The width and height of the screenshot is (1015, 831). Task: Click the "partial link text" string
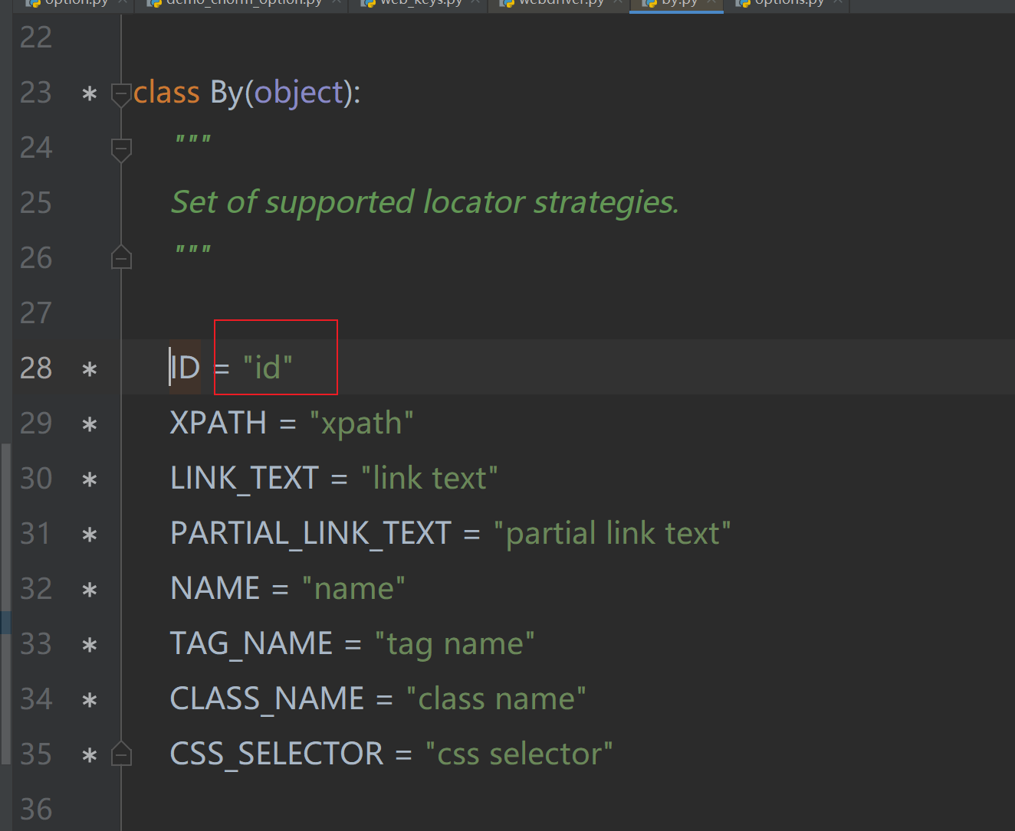click(612, 534)
